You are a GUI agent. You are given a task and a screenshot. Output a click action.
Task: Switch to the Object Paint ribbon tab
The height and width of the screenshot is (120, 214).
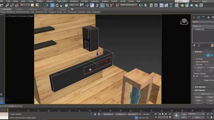(x=48, y=9)
